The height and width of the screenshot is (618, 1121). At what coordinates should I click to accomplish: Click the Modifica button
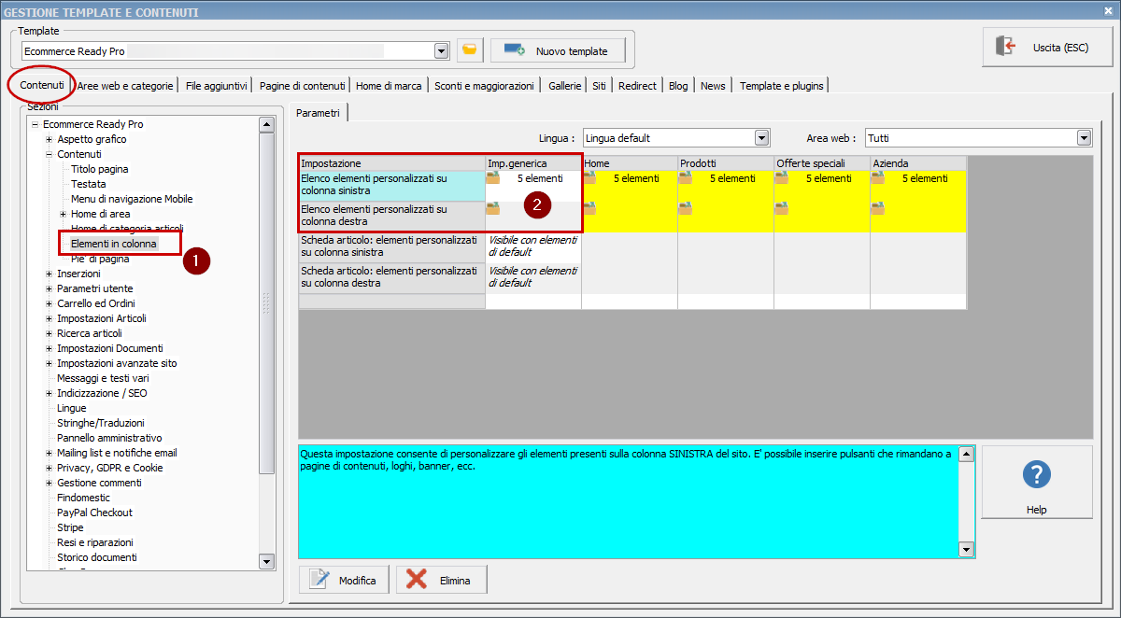(x=344, y=580)
